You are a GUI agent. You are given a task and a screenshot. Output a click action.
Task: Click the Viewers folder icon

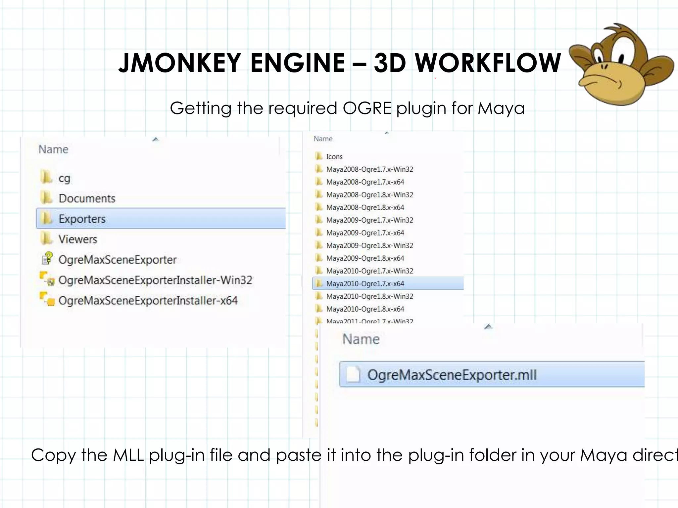coord(46,238)
